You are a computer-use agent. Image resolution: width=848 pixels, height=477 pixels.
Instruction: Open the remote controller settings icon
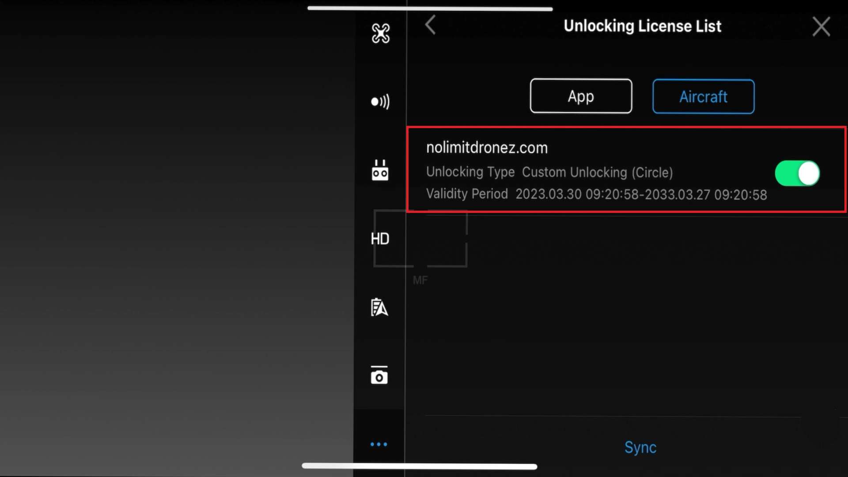tap(380, 170)
